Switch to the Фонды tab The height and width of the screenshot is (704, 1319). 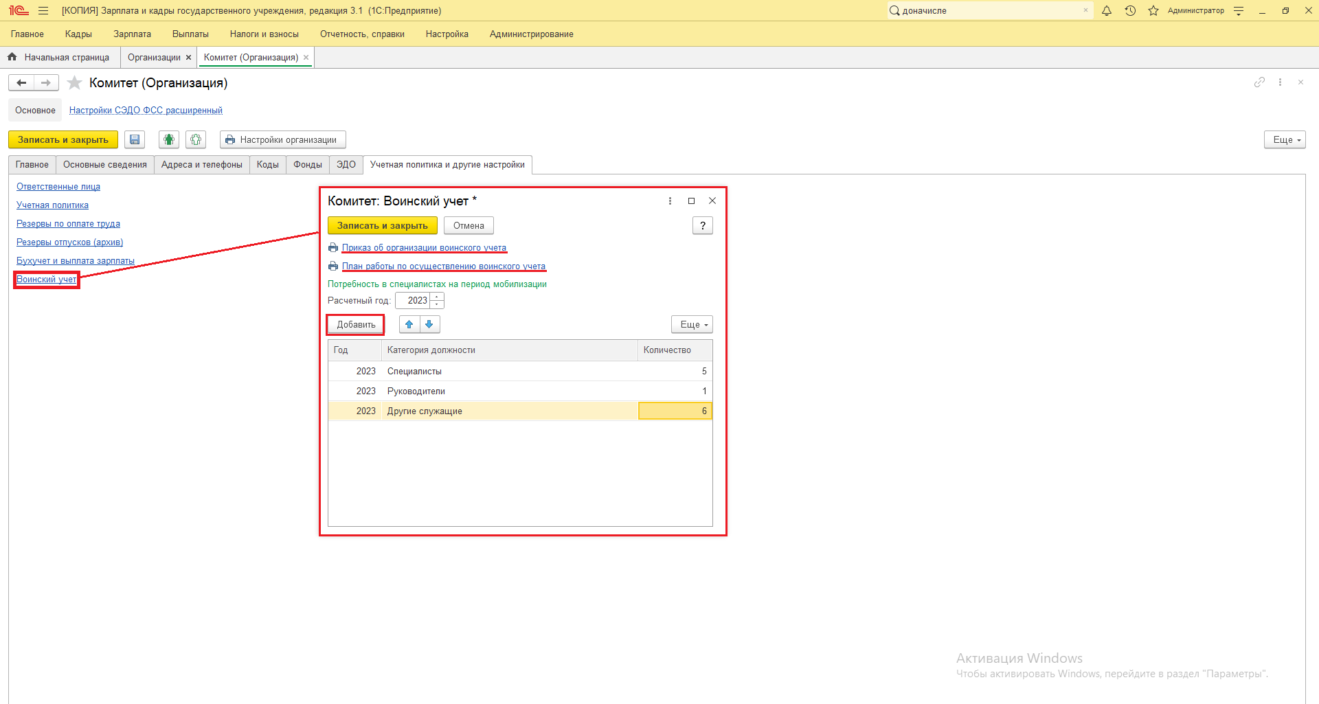pyautogui.click(x=308, y=165)
